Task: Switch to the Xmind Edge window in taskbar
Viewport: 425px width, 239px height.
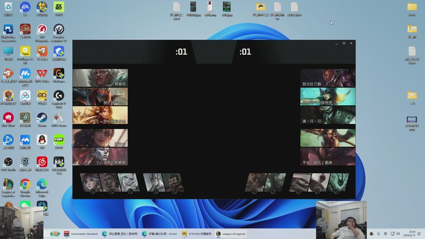Action: pos(160,234)
